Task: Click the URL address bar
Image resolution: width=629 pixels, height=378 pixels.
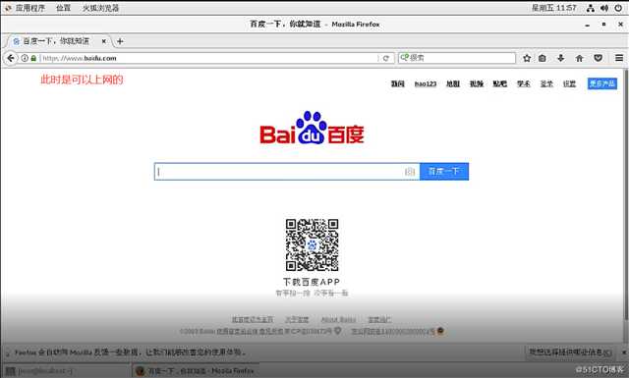Action: click(208, 58)
